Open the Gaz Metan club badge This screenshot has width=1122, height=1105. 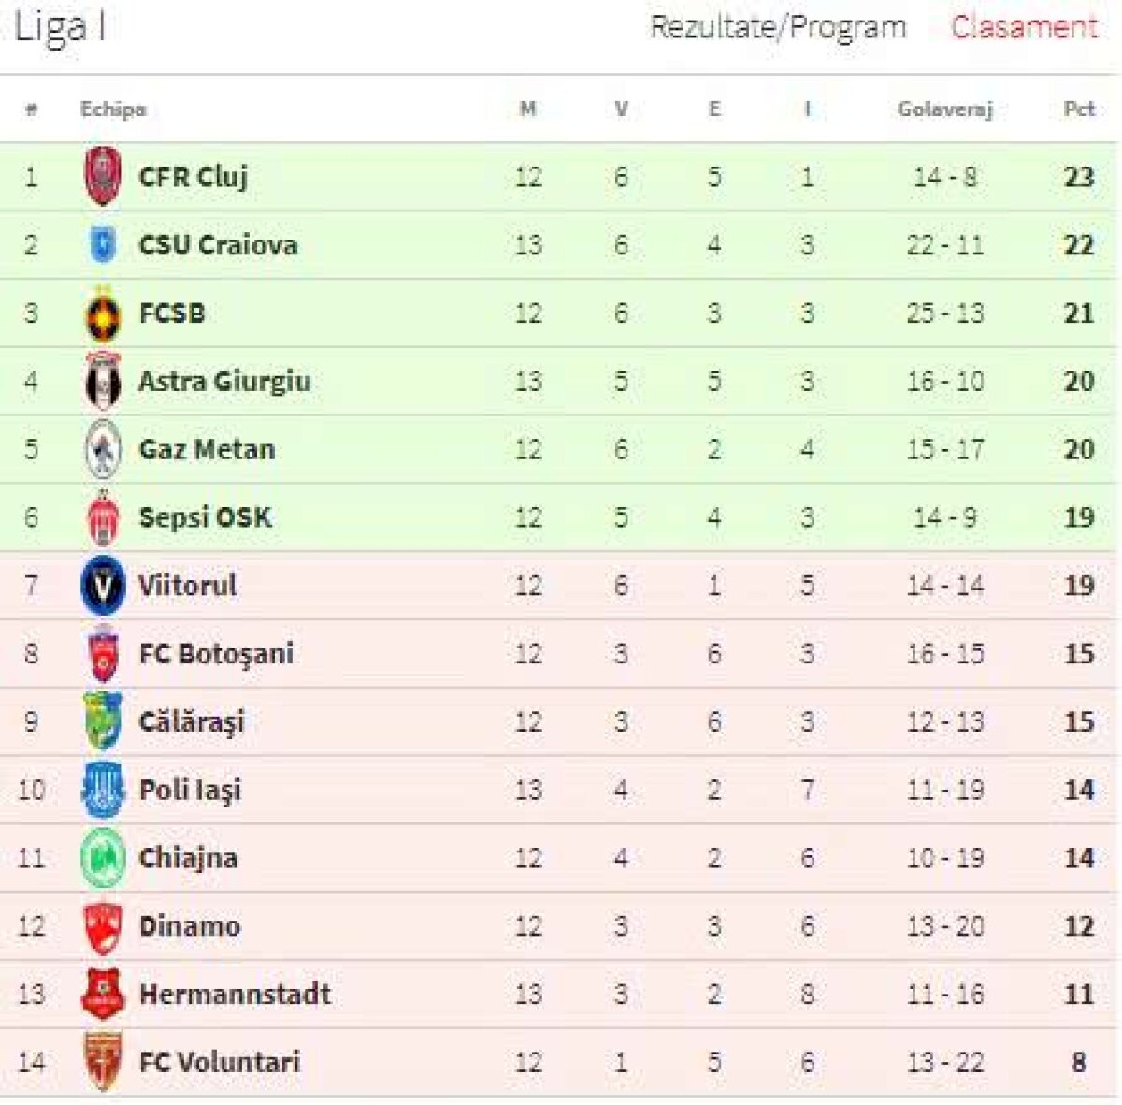[x=103, y=449]
